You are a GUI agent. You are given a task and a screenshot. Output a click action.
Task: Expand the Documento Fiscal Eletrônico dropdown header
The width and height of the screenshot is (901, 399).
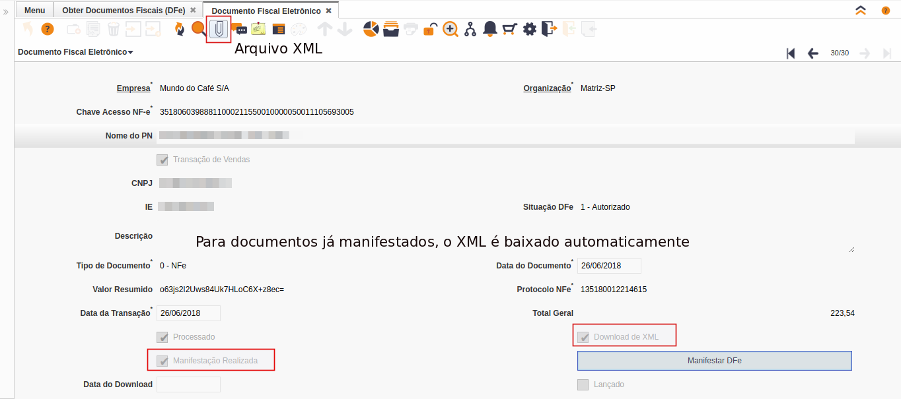(x=75, y=52)
